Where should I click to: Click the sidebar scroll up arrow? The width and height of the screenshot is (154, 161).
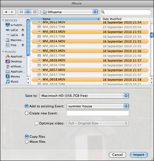(28, 79)
